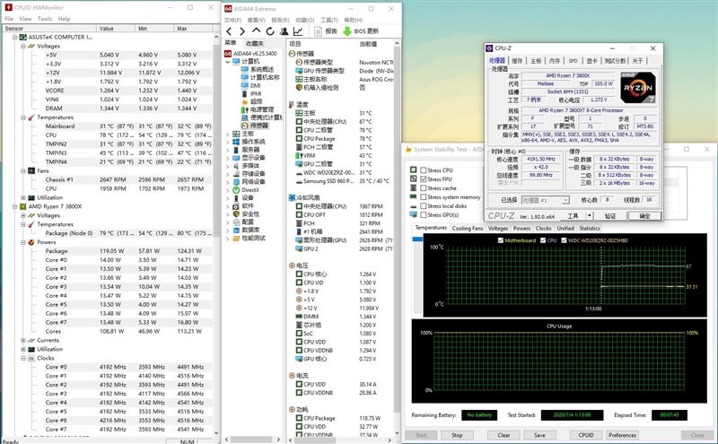Click the CPU-Z title bar icon
Image resolution: width=718 pixels, height=444 pixels.
(x=489, y=48)
